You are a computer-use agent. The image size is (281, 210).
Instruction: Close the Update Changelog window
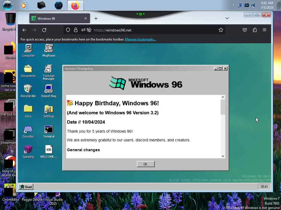coord(225,69)
